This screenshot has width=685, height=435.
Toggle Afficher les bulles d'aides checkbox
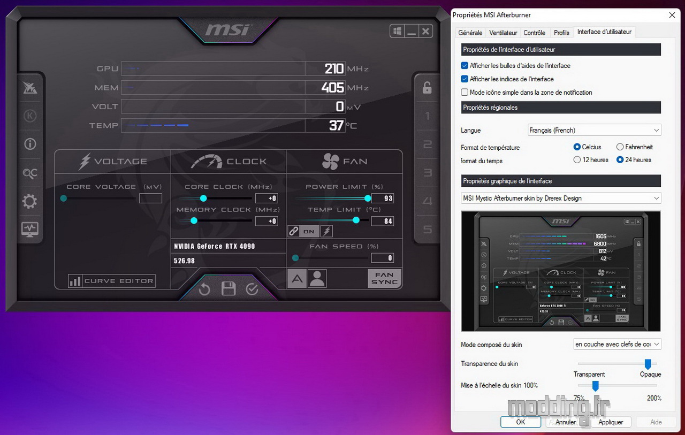click(465, 66)
